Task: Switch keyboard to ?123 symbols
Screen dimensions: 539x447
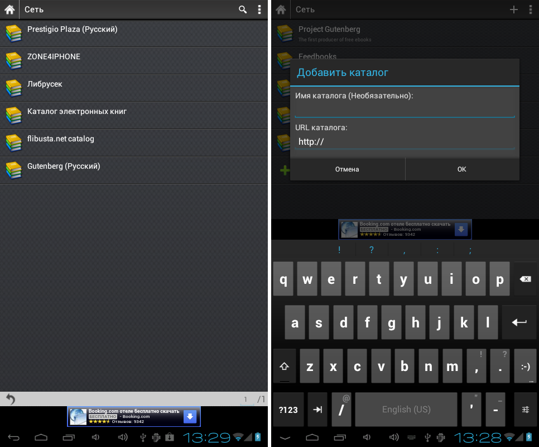Action: pyautogui.click(x=288, y=410)
